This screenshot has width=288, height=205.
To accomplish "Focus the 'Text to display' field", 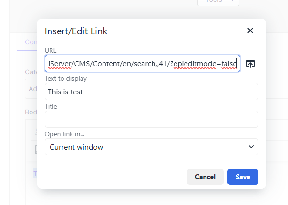I will pyautogui.click(x=151, y=92).
